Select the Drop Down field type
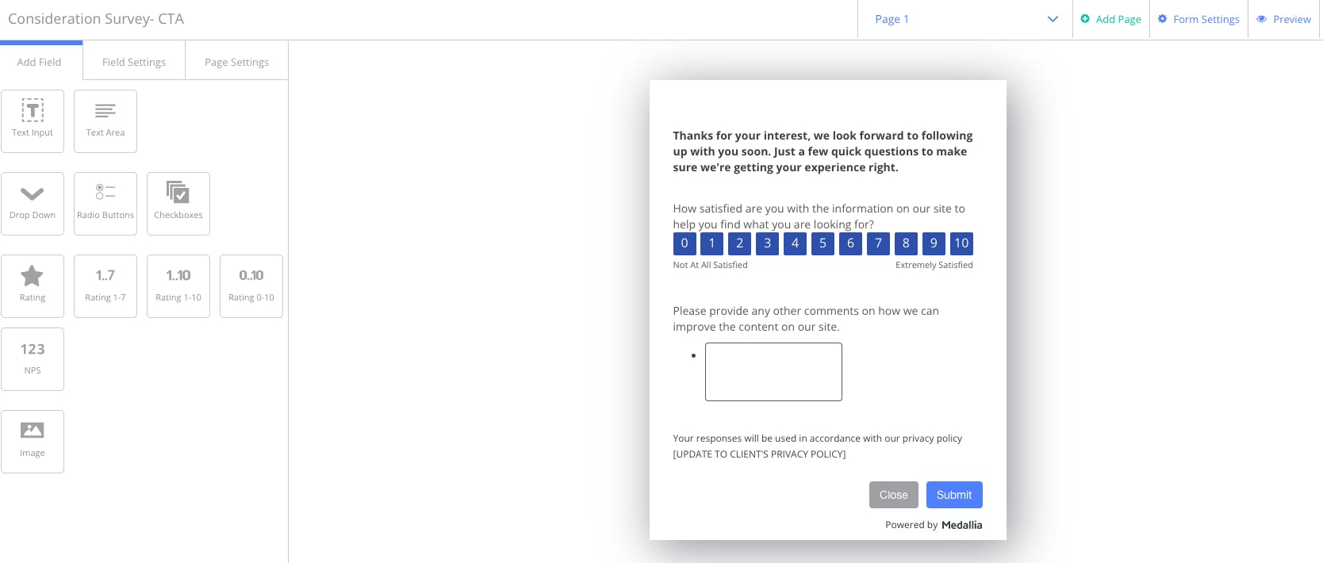 [x=33, y=204]
